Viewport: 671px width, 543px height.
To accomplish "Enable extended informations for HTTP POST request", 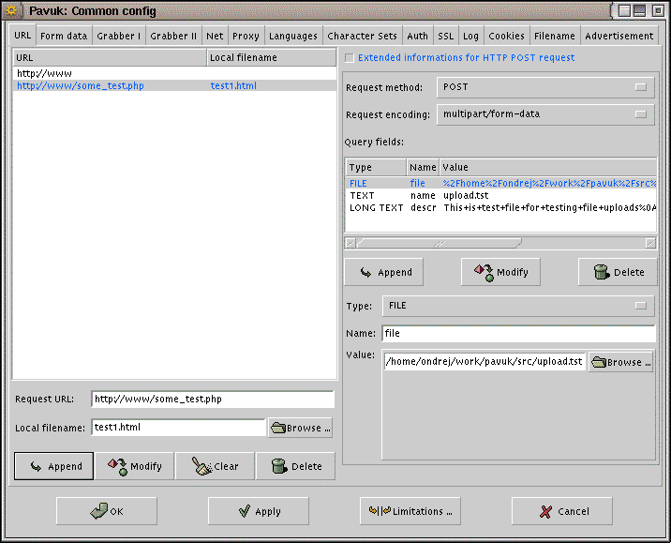I will [350, 58].
